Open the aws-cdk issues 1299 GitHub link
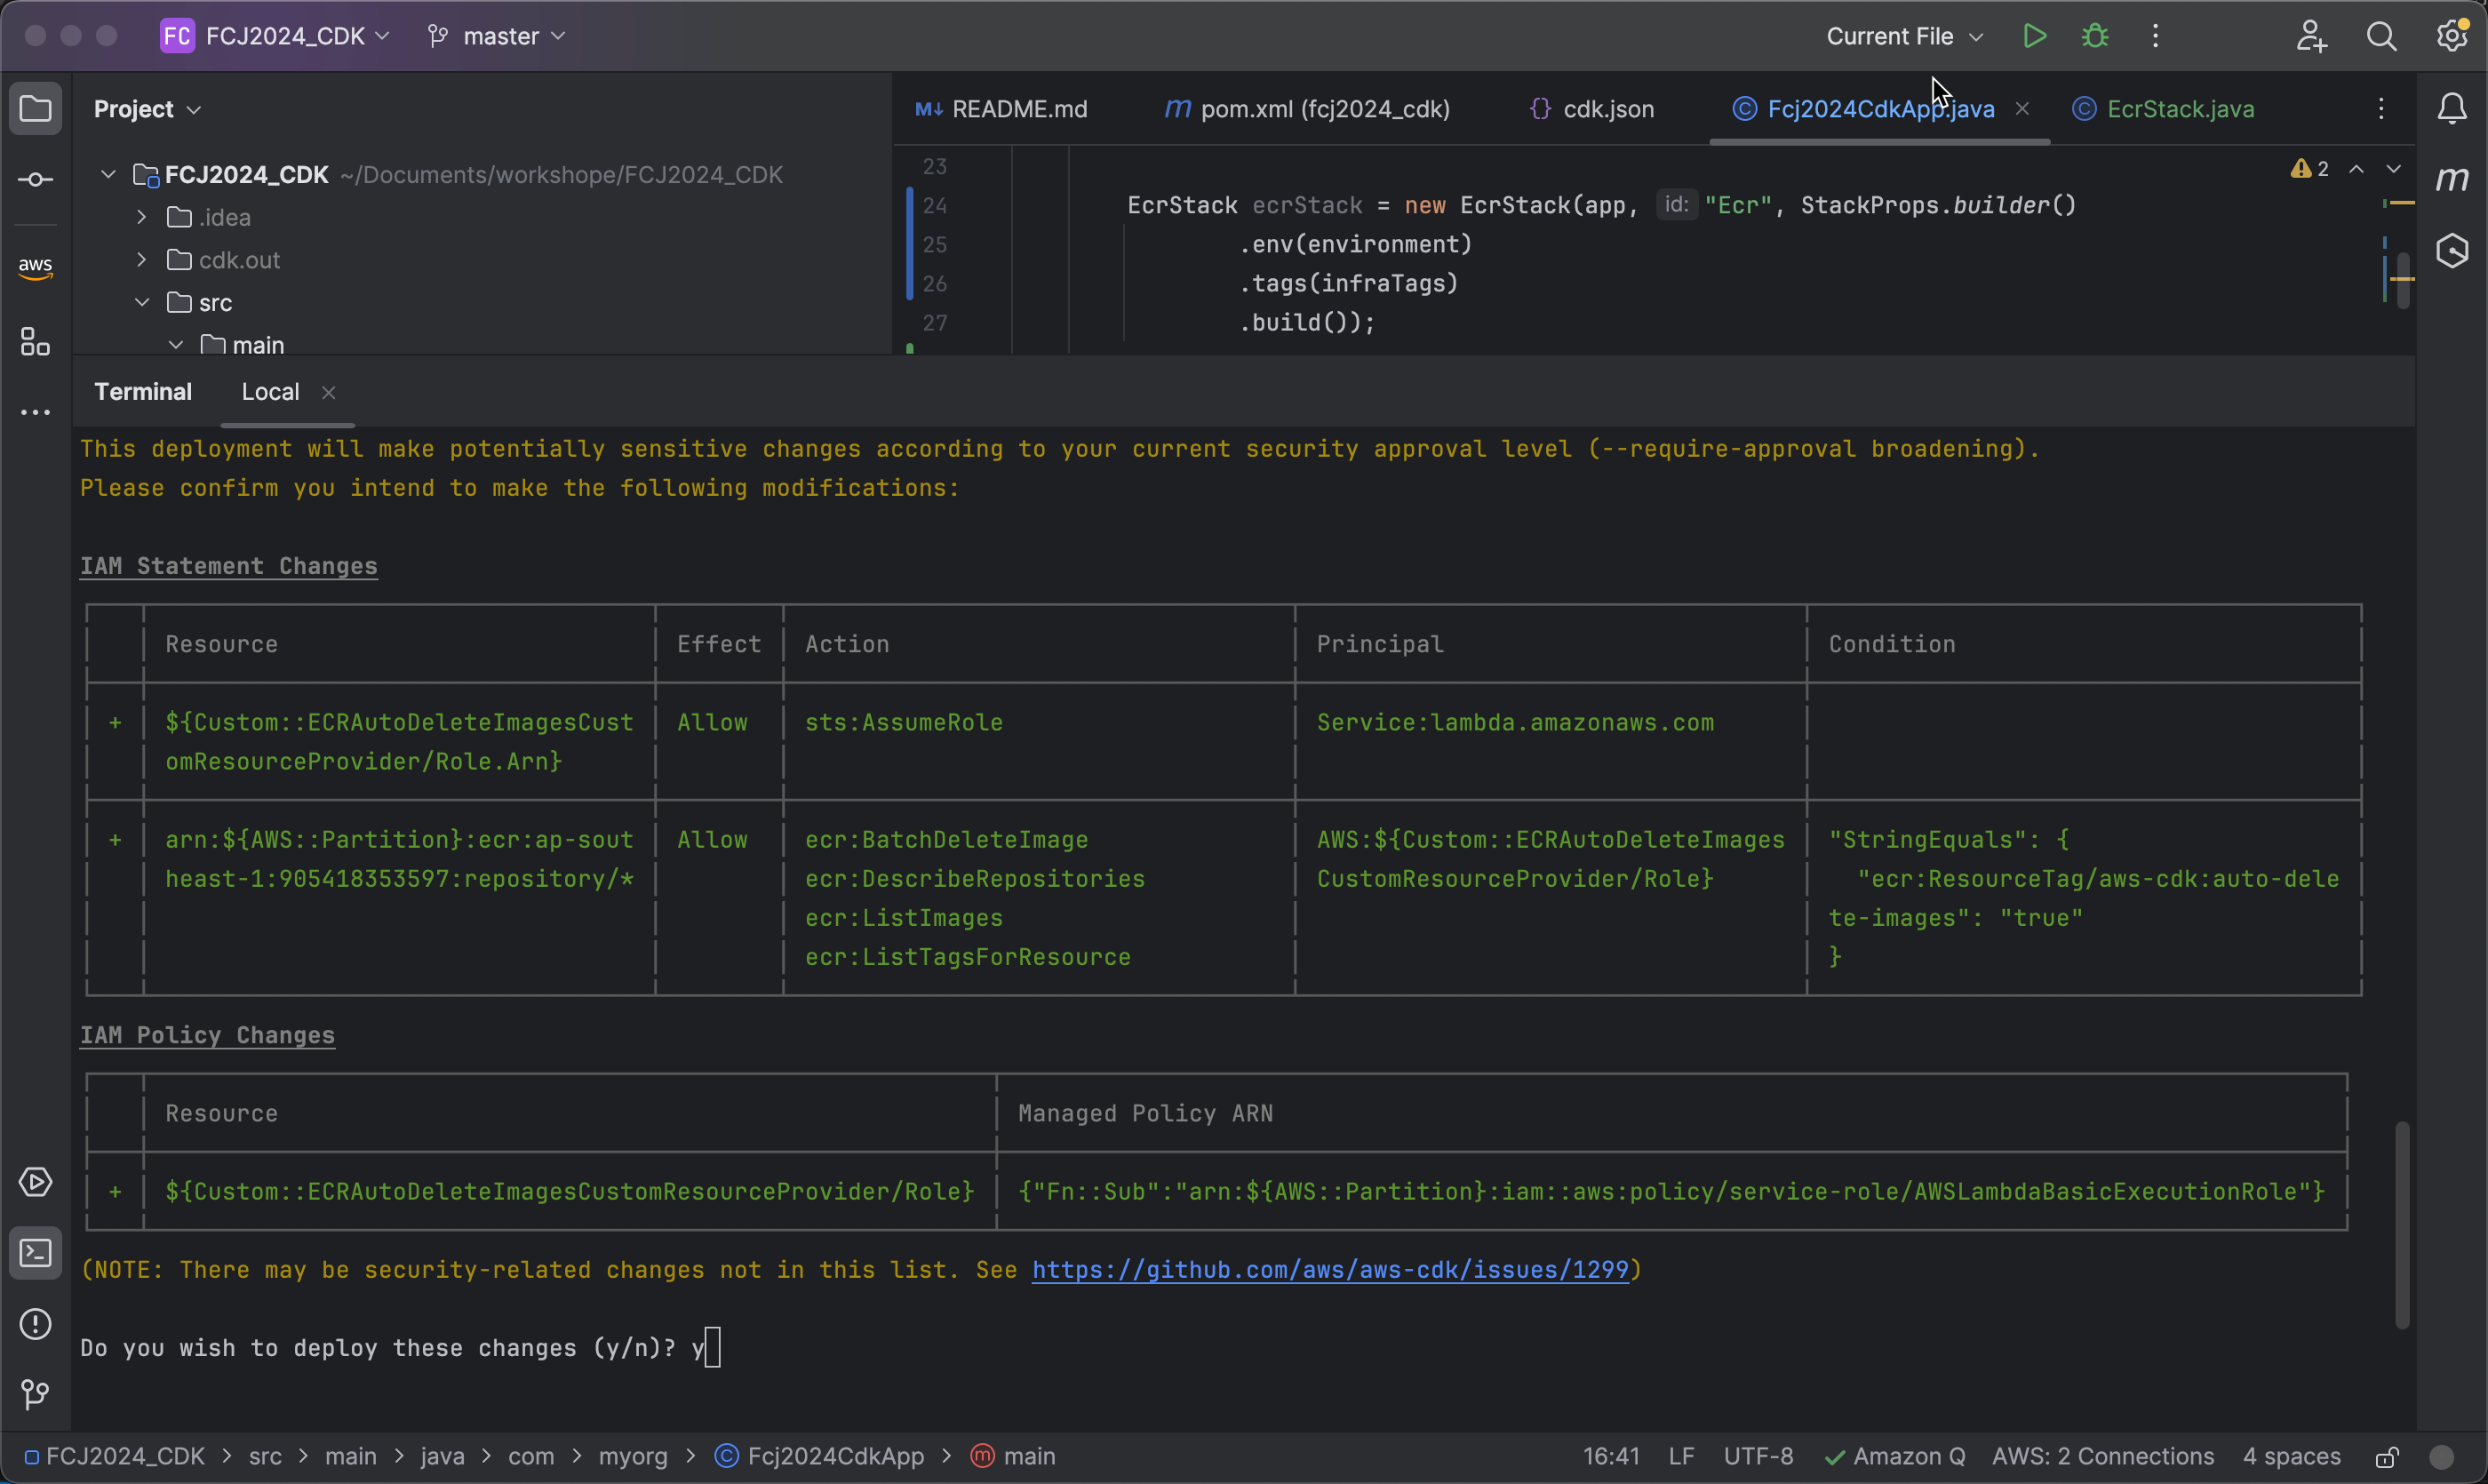 (x=1330, y=1270)
